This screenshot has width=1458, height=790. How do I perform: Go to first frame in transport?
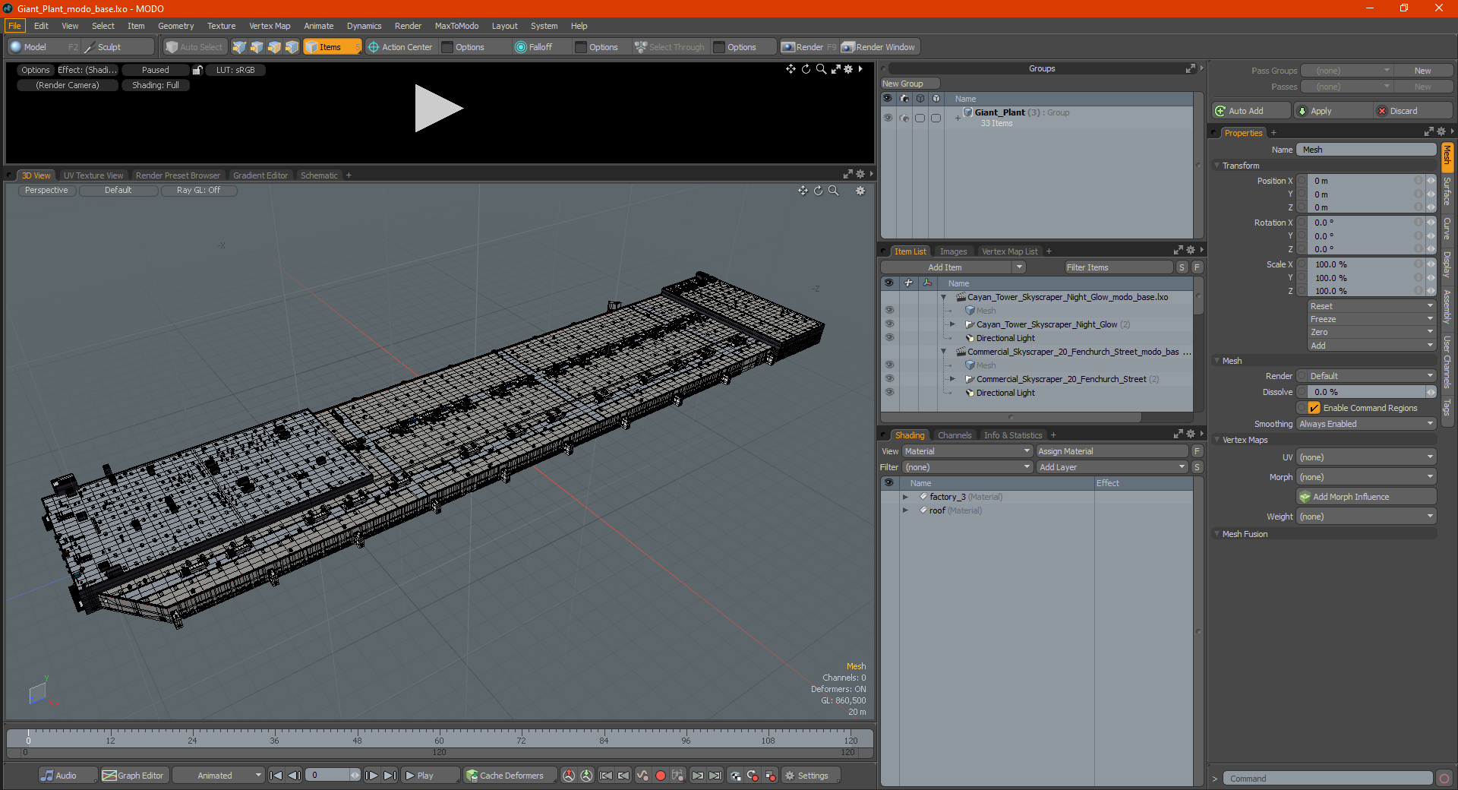click(276, 776)
